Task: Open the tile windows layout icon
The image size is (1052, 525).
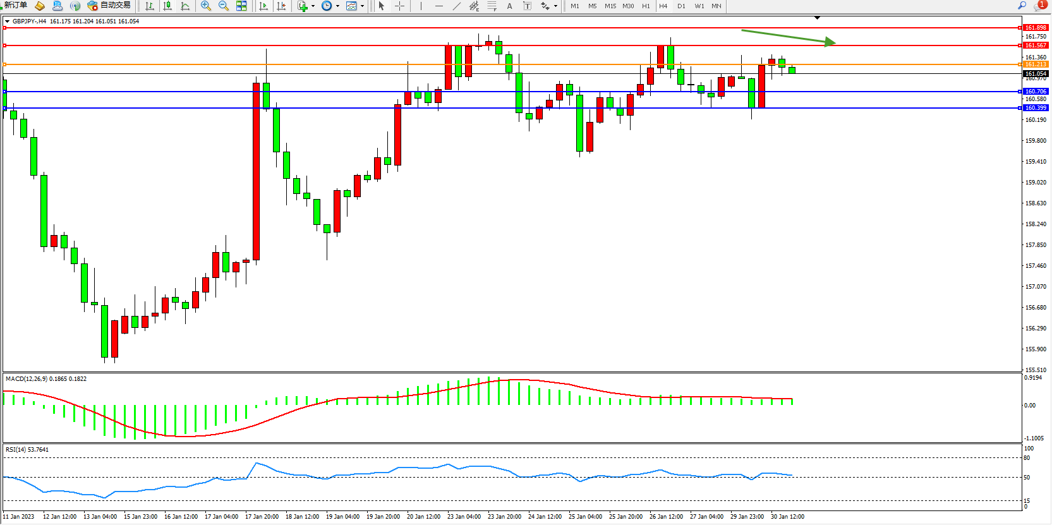Action: click(241, 6)
